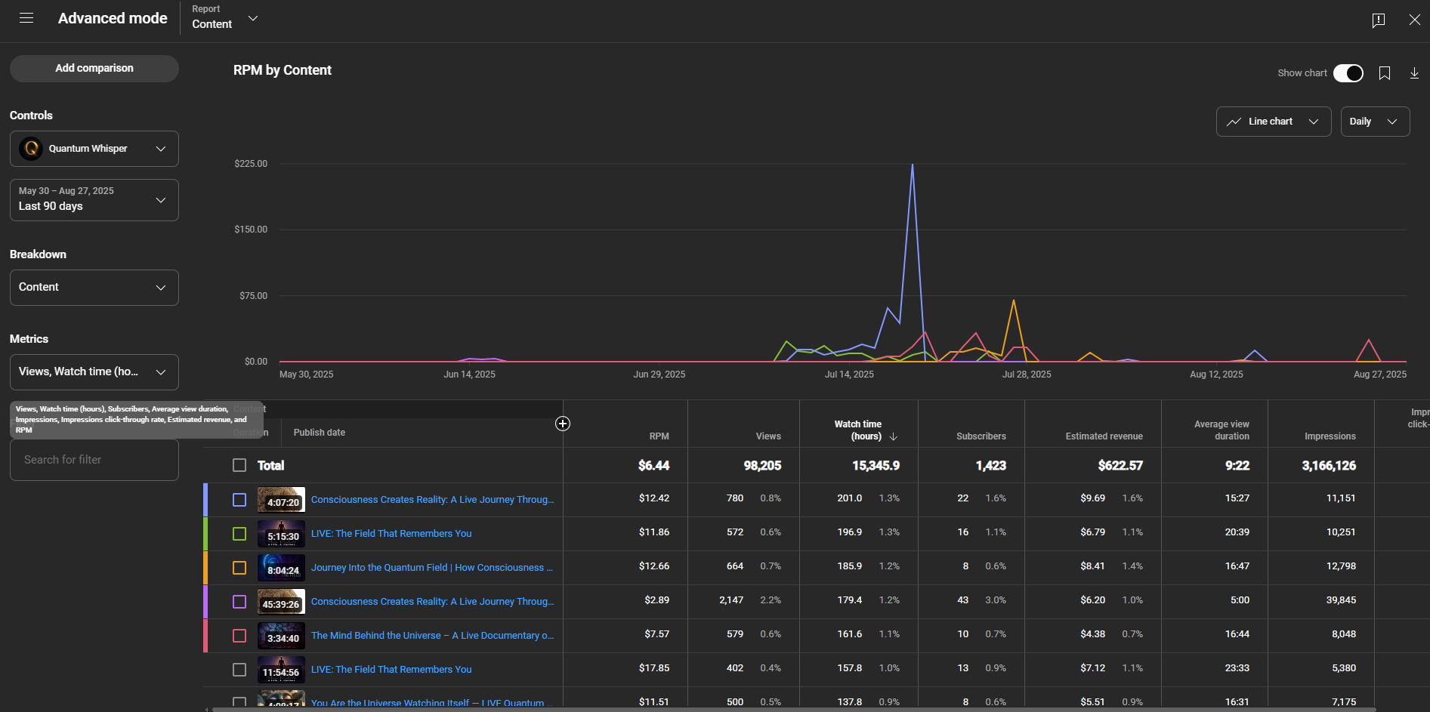This screenshot has height=712, width=1430.
Task: Open the Last 90 days date range
Action: point(94,200)
